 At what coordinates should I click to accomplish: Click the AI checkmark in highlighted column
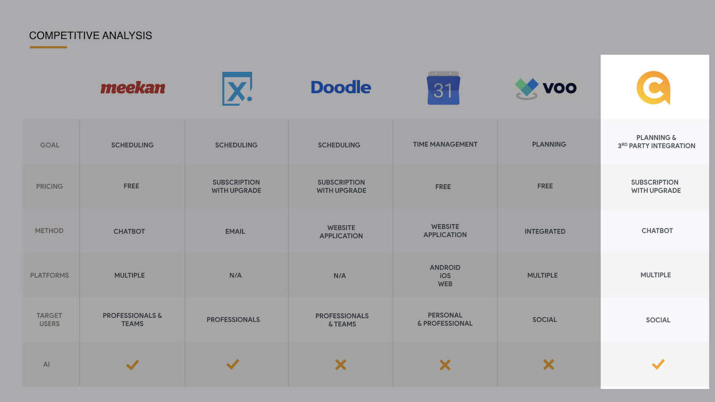(x=658, y=364)
